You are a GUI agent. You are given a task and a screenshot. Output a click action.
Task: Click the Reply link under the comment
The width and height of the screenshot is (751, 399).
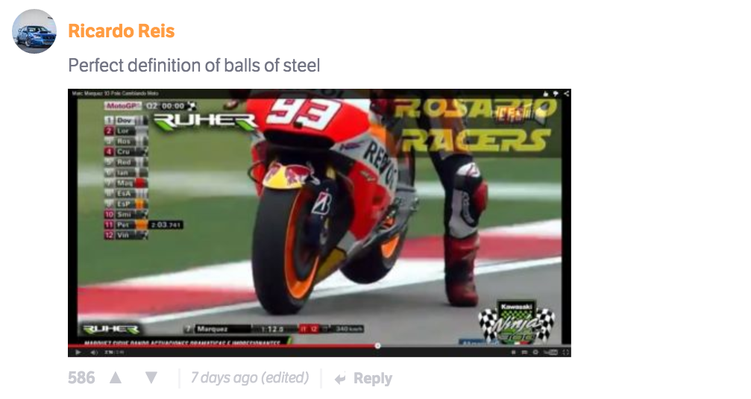pos(364,378)
